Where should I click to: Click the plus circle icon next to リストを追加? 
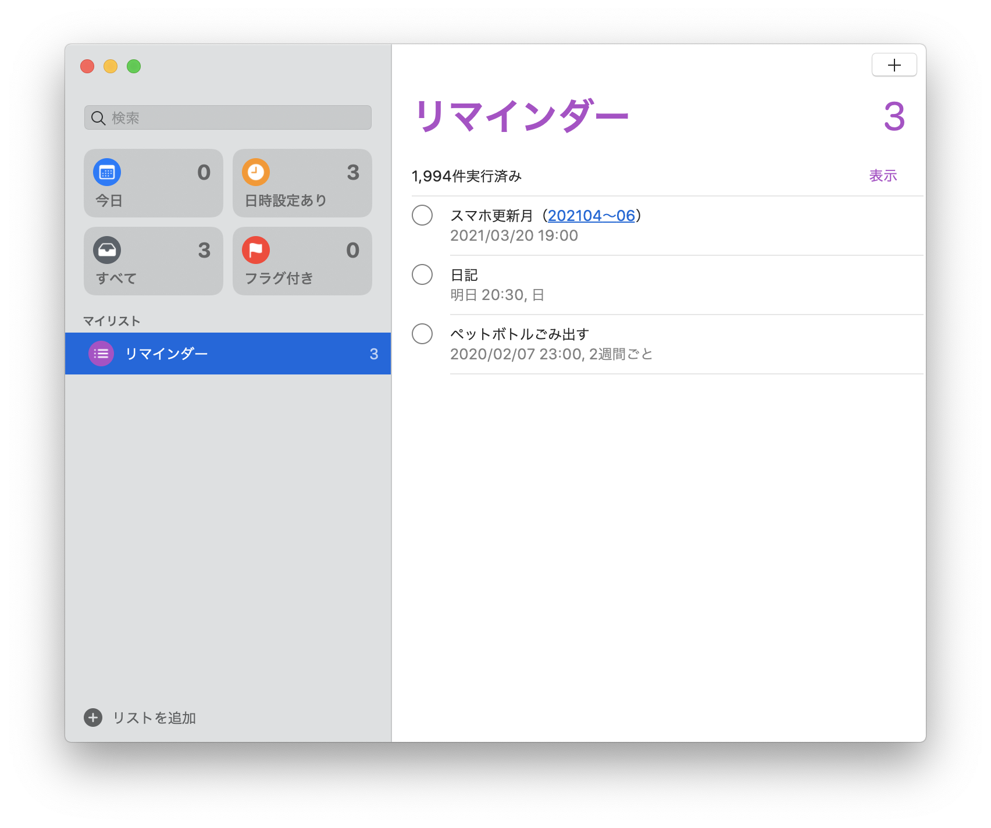click(x=93, y=718)
